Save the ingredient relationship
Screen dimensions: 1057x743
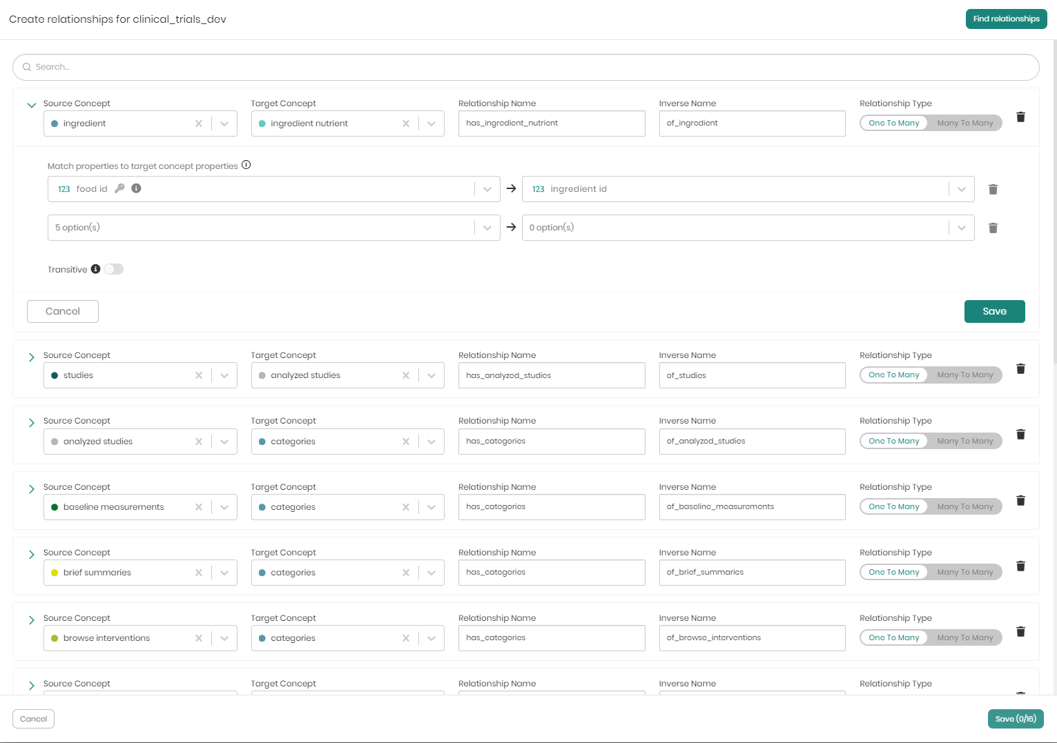tap(994, 311)
